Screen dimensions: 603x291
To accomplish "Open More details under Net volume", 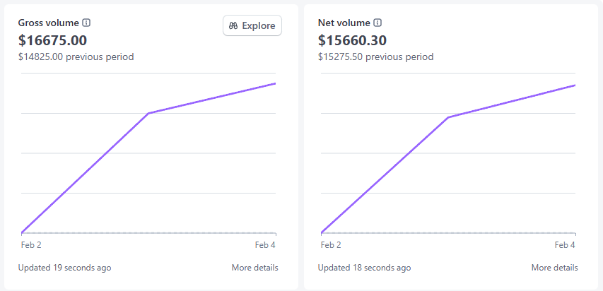I will 554,268.
